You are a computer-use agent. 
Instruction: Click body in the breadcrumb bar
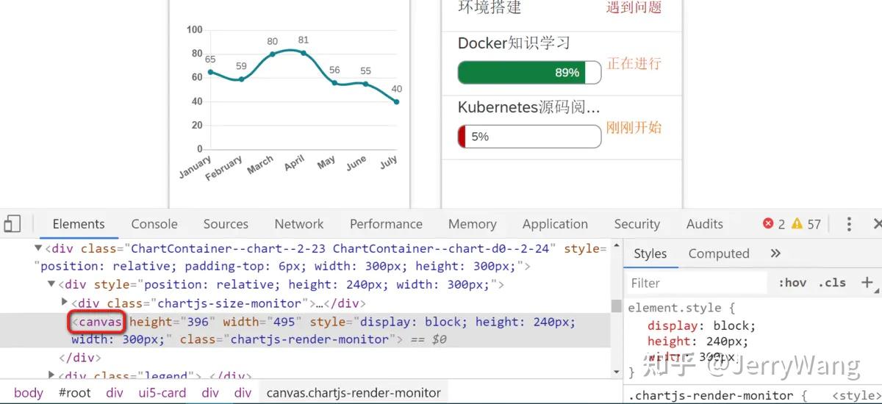pyautogui.click(x=29, y=393)
